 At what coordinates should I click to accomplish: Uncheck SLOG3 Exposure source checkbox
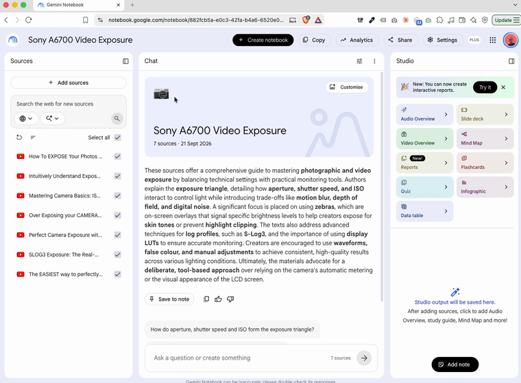point(118,255)
